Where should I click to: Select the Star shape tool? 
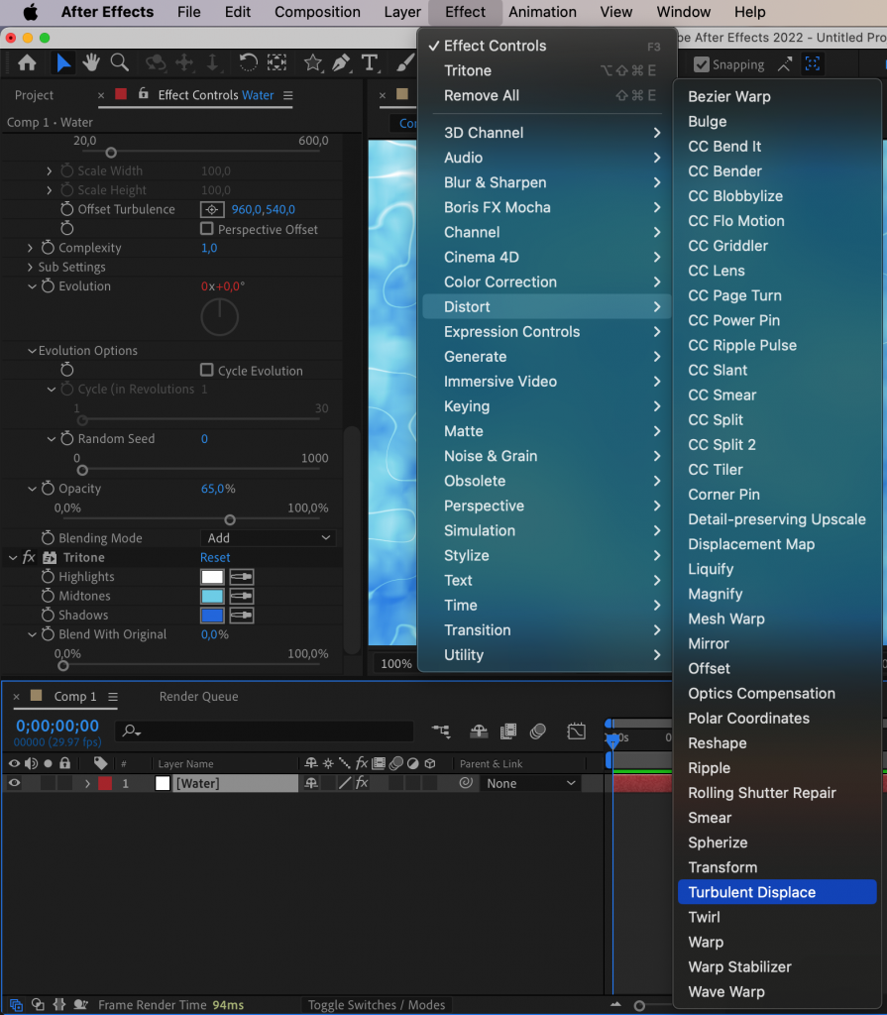point(312,63)
